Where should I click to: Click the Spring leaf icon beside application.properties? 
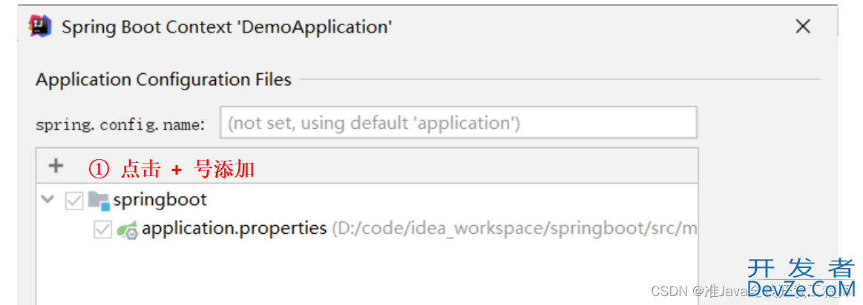pos(127,229)
